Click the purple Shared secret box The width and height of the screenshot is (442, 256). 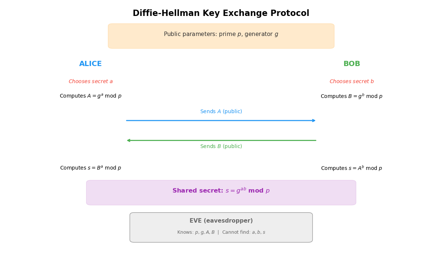click(221, 193)
